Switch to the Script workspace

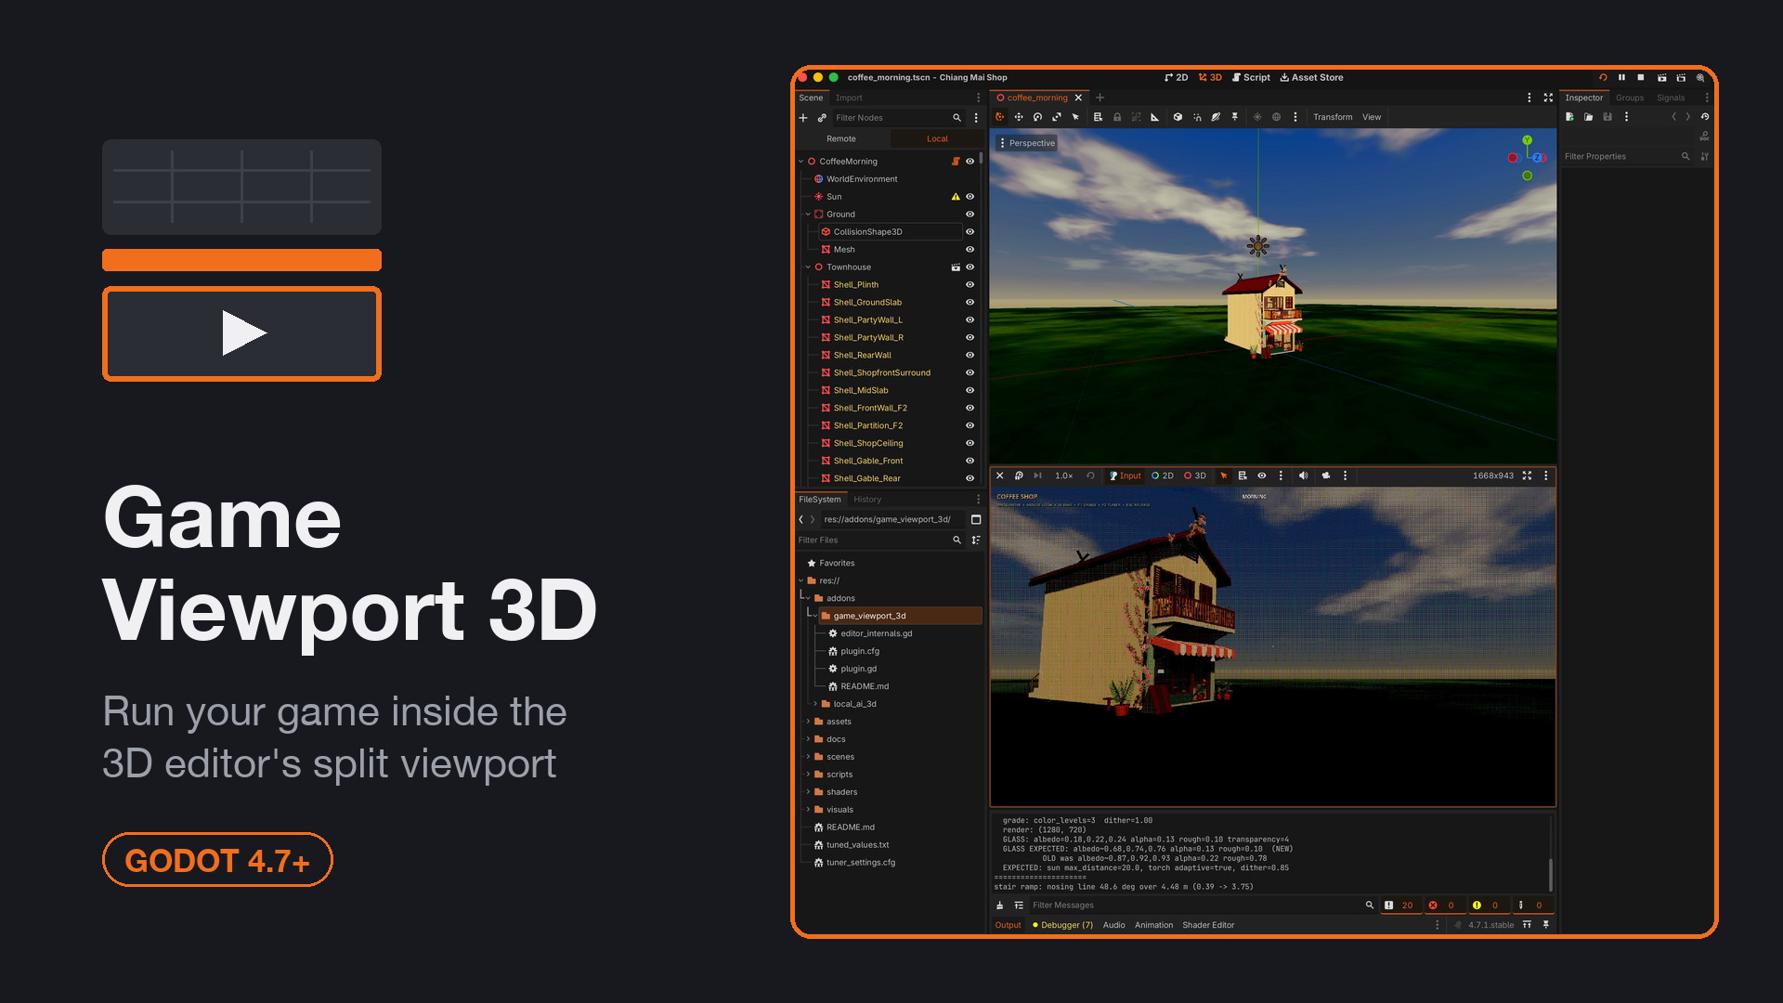point(1251,78)
